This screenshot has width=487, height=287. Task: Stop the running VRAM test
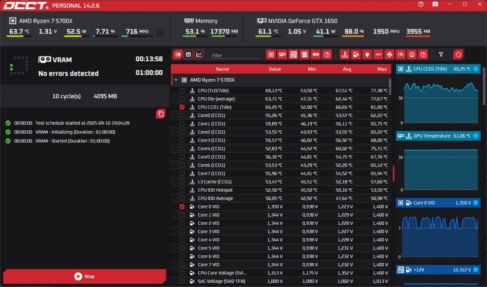click(x=84, y=276)
